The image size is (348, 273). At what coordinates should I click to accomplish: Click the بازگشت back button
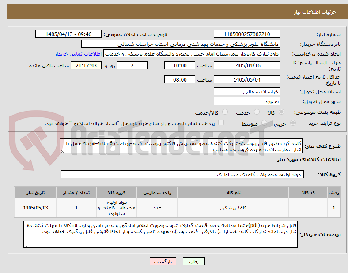163,261
